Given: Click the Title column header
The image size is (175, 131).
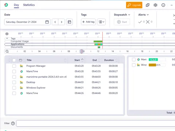Looking at the screenshot, I should click(x=29, y=60).
